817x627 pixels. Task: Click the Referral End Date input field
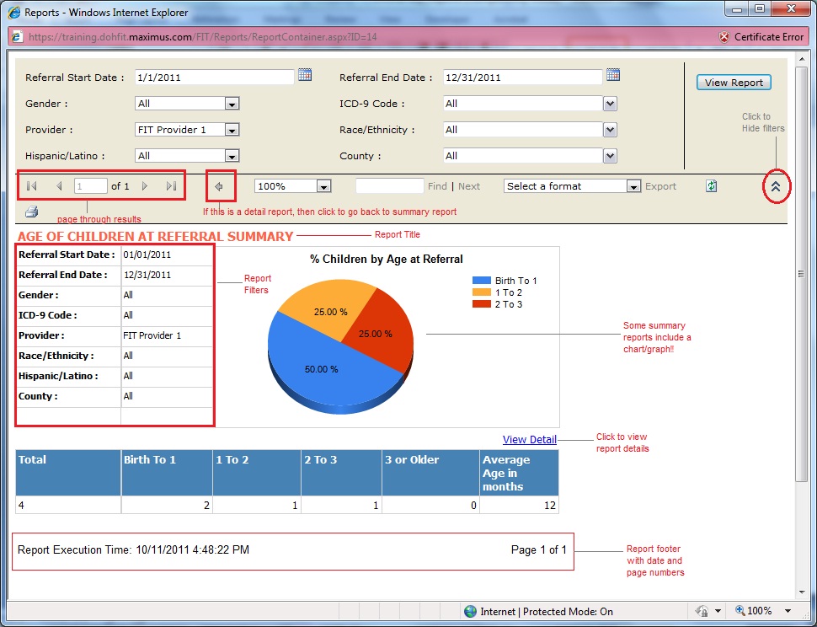click(x=522, y=78)
